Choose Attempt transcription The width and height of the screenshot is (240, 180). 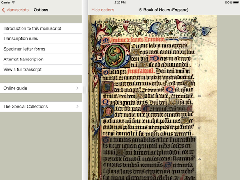point(41,59)
